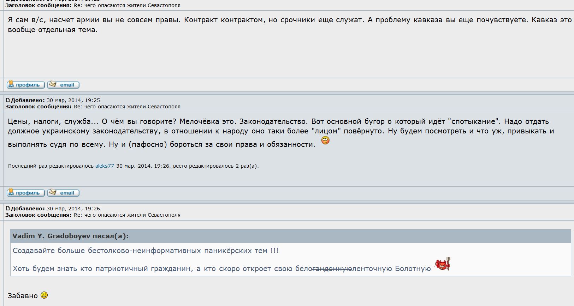Click the topmost post's 'Re: чего опасаются' subject
This screenshot has height=306, width=574.
[127, 5]
